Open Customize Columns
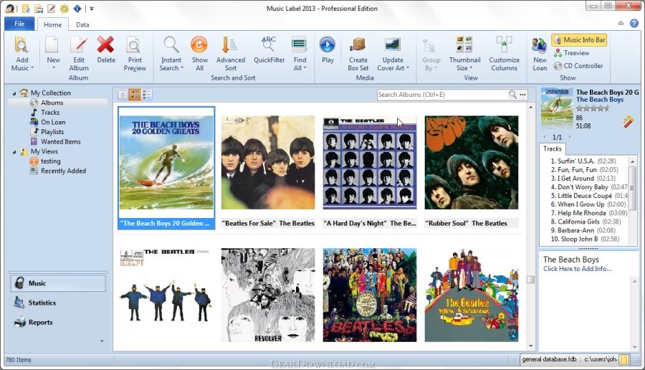This screenshot has height=370, width=645. (504, 54)
